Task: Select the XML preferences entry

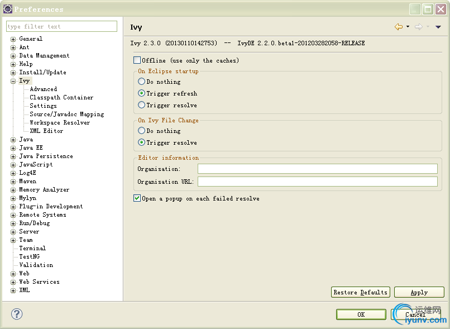Action: click(25, 290)
